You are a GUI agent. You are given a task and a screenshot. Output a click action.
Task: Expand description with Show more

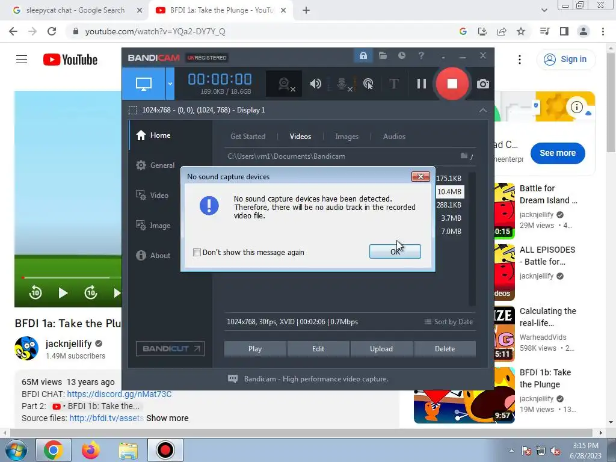coord(167,418)
